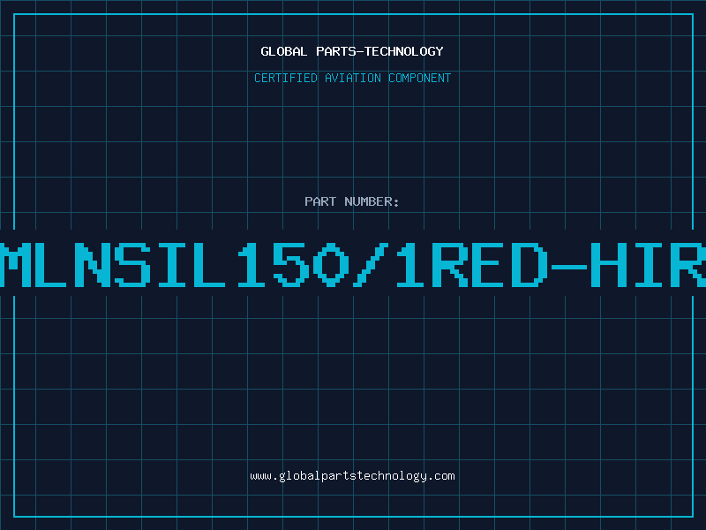The width and height of the screenshot is (706, 530).
Task: Open the www.globalpartstechnology.com link
Action: click(352, 476)
